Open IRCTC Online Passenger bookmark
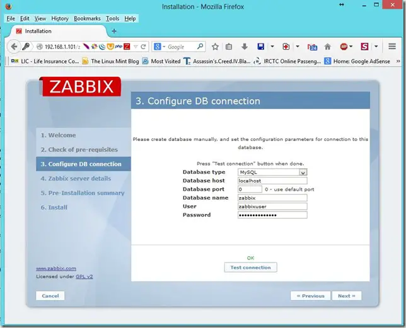 [287, 61]
